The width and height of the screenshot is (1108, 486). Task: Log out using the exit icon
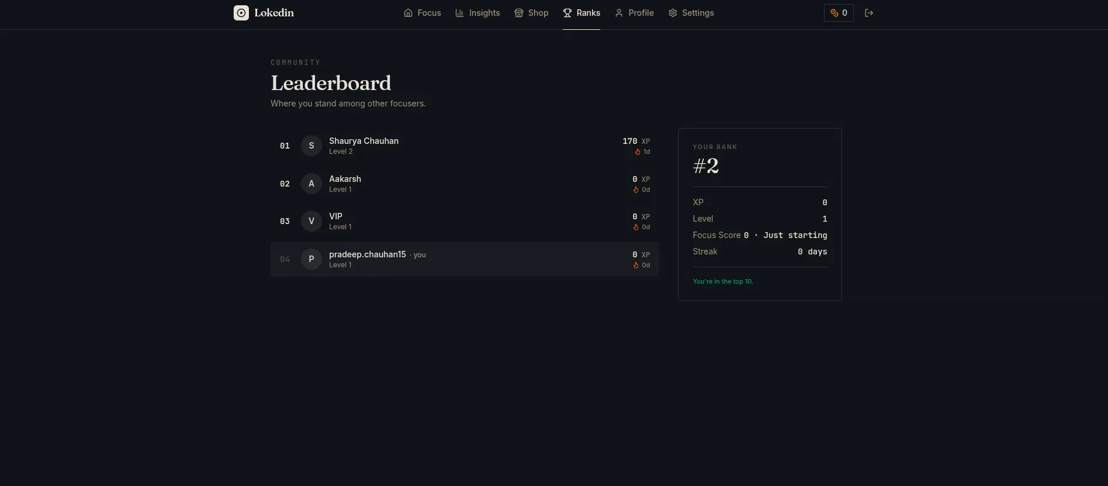(x=869, y=13)
